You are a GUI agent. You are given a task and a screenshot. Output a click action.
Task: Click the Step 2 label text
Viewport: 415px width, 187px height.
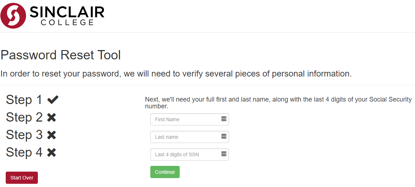point(24,117)
